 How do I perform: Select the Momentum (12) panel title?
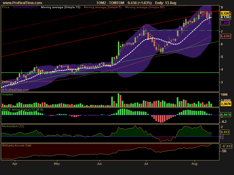(x=13, y=126)
